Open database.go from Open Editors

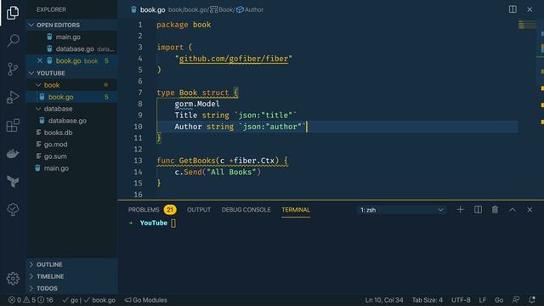(71, 49)
